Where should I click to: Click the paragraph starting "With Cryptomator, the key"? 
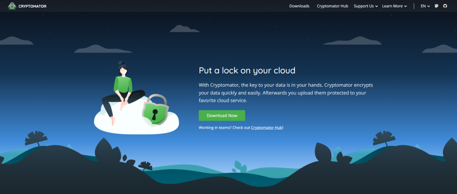[286, 93]
